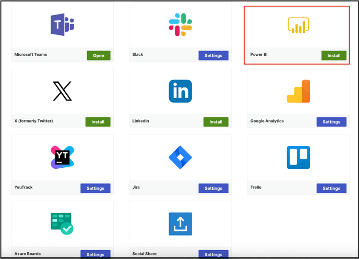The image size is (359, 259).
Task: Click the Trello board logo
Action: coord(298,157)
